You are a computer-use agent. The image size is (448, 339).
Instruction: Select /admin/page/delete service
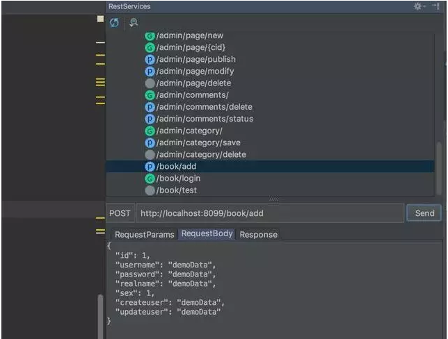click(193, 83)
